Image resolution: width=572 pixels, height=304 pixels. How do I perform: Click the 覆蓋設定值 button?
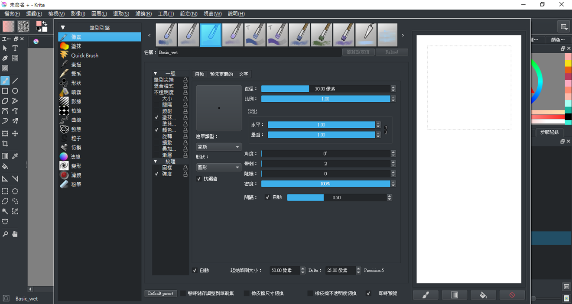[358, 52]
